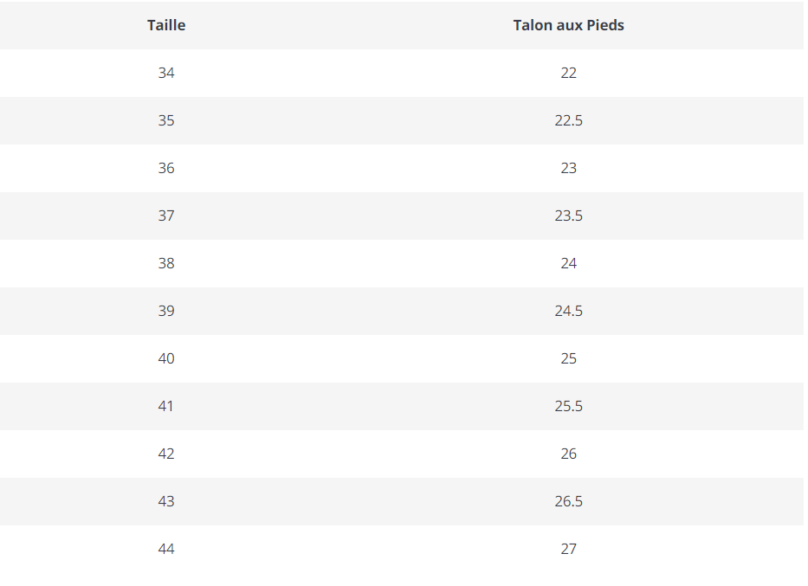Screen dimensions: 808x586
Task: Click the Talon aux Pieds header
Action: click(x=568, y=25)
